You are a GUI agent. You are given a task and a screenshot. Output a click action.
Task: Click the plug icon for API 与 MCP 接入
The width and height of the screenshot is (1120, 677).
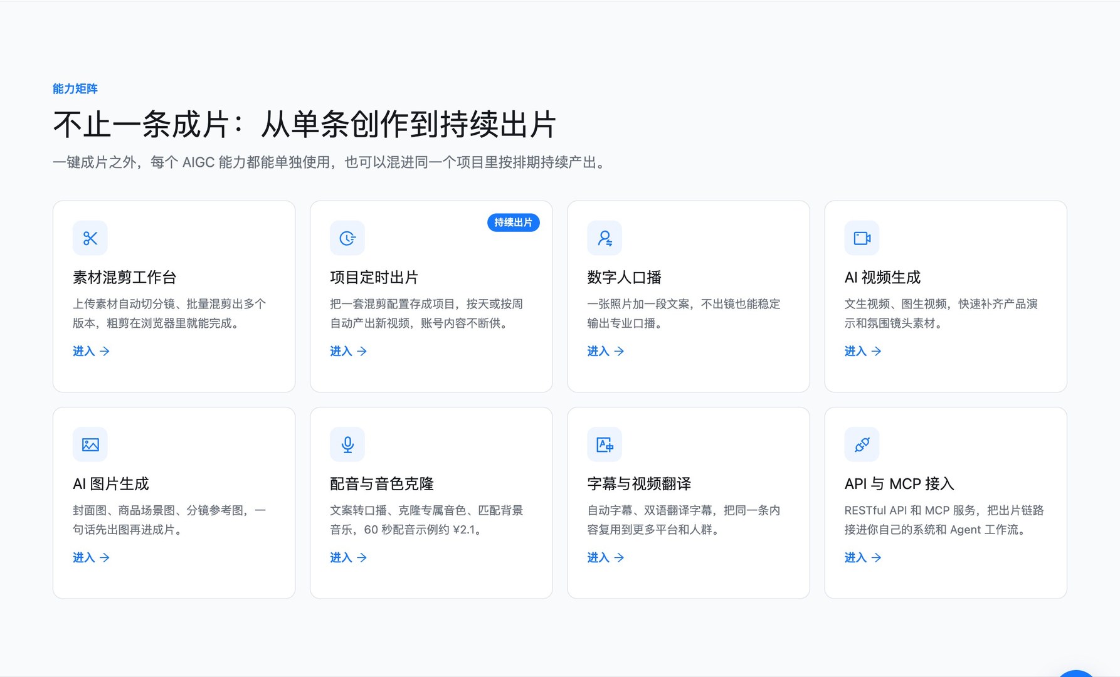coord(862,444)
